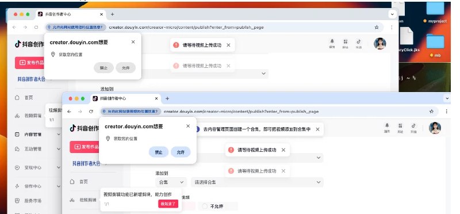Open Chrome menu dots in back window
Viewport: 460px width, 214px height.
[392, 27]
